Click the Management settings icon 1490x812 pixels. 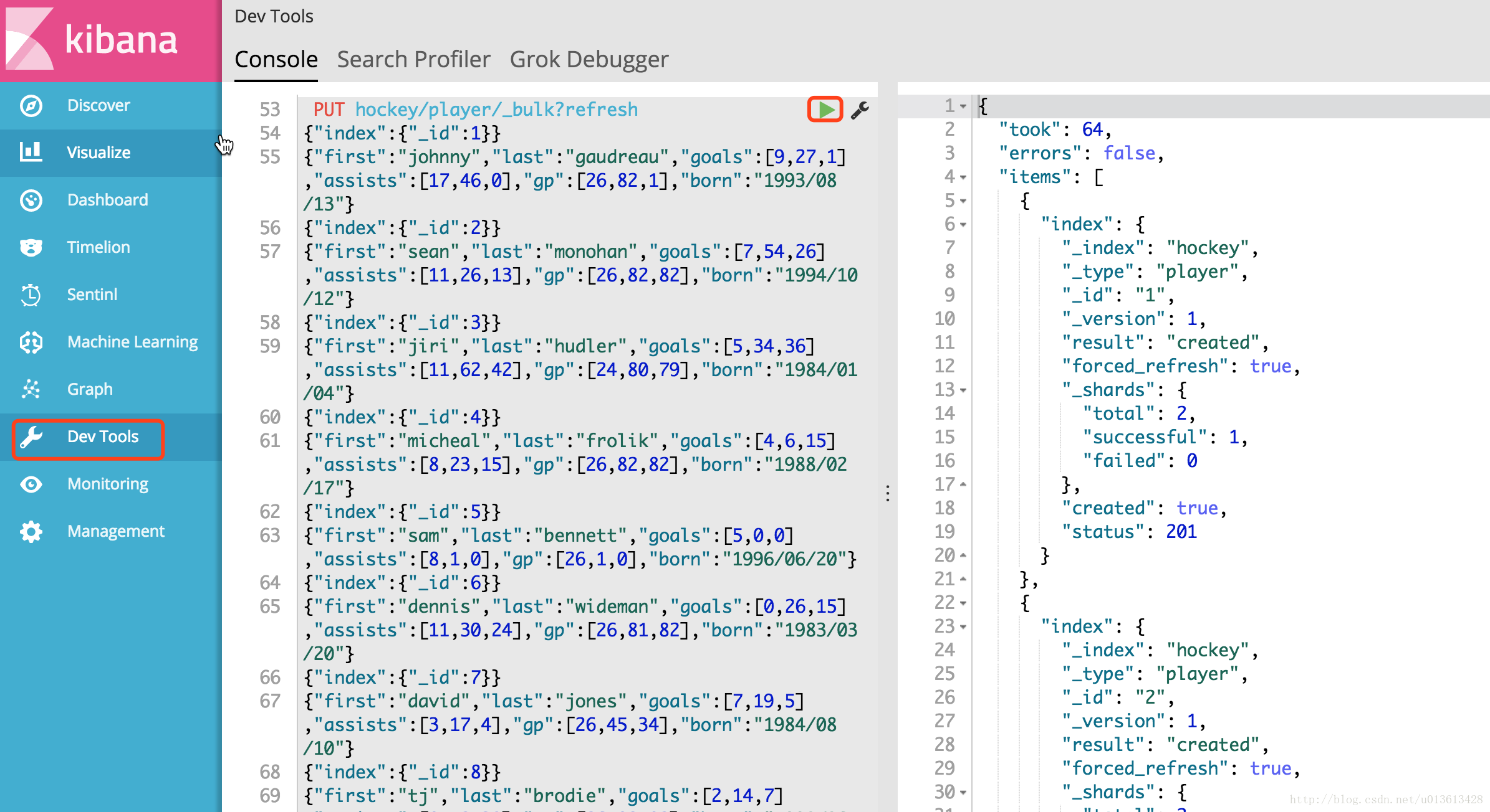pos(31,531)
